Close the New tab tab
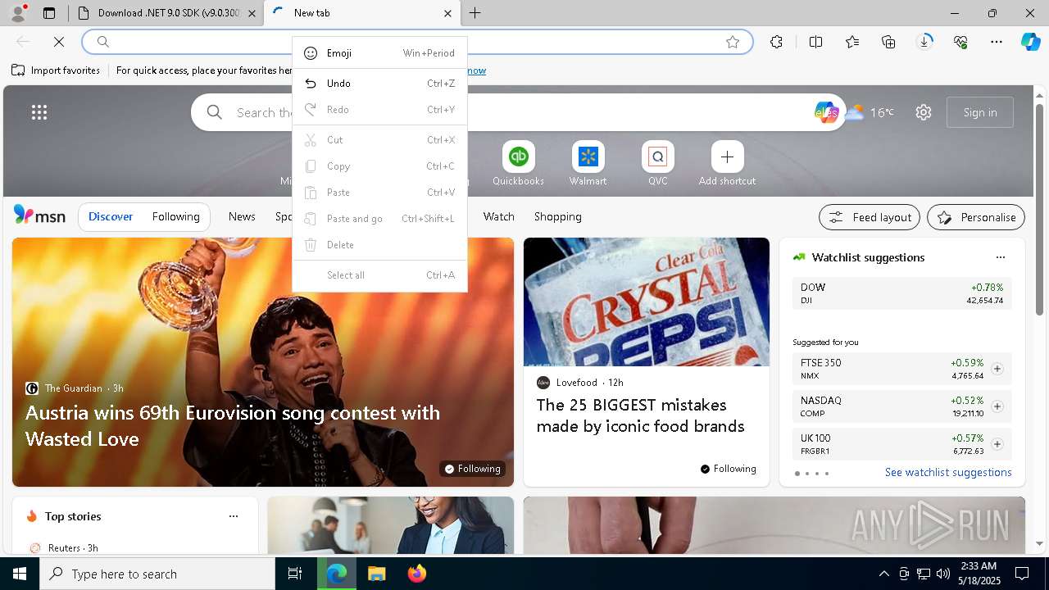This screenshot has height=590, width=1049. (x=447, y=13)
